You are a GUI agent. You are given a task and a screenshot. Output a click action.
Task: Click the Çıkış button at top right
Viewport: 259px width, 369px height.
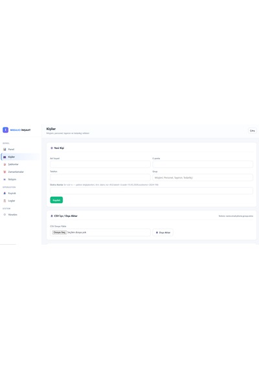click(x=252, y=131)
